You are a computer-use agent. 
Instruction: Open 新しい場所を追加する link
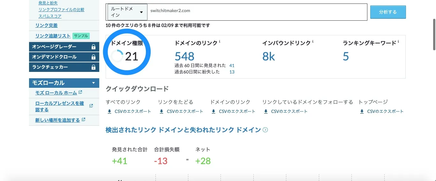tap(58, 120)
